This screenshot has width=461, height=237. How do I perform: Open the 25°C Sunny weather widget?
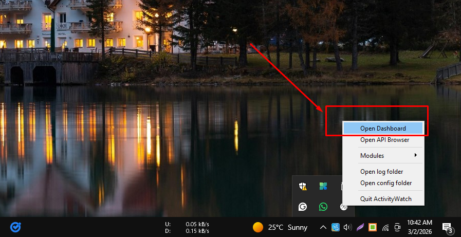(x=280, y=227)
